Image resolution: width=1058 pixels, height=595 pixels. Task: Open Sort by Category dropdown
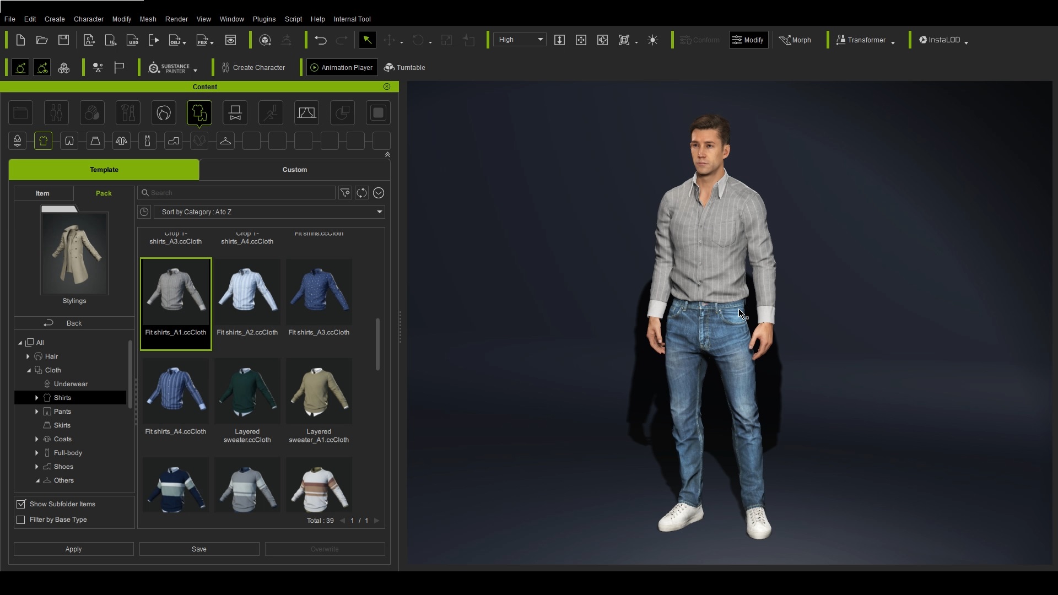tap(269, 212)
